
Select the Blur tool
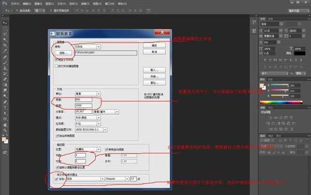(5, 91)
